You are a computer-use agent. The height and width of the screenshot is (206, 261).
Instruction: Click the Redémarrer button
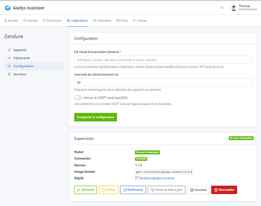133,190
